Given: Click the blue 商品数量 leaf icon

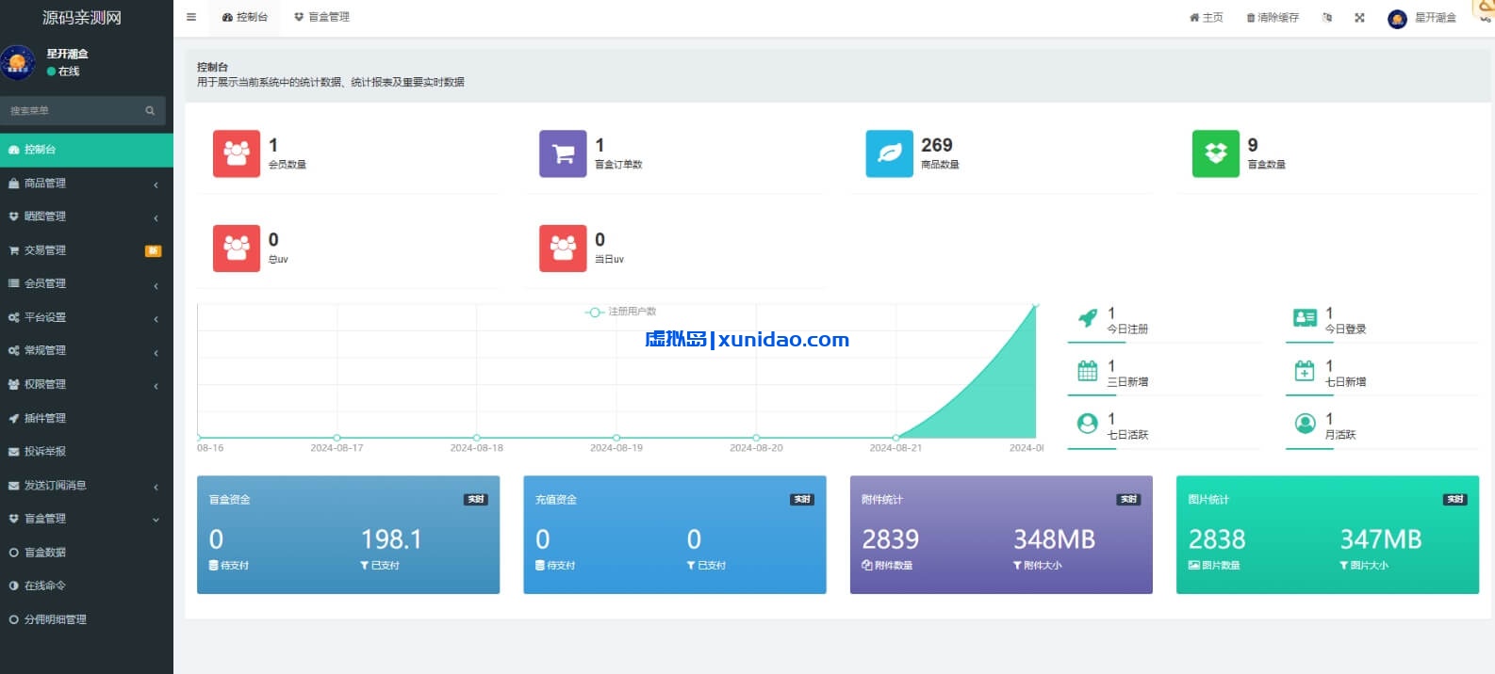Looking at the screenshot, I should [889, 153].
